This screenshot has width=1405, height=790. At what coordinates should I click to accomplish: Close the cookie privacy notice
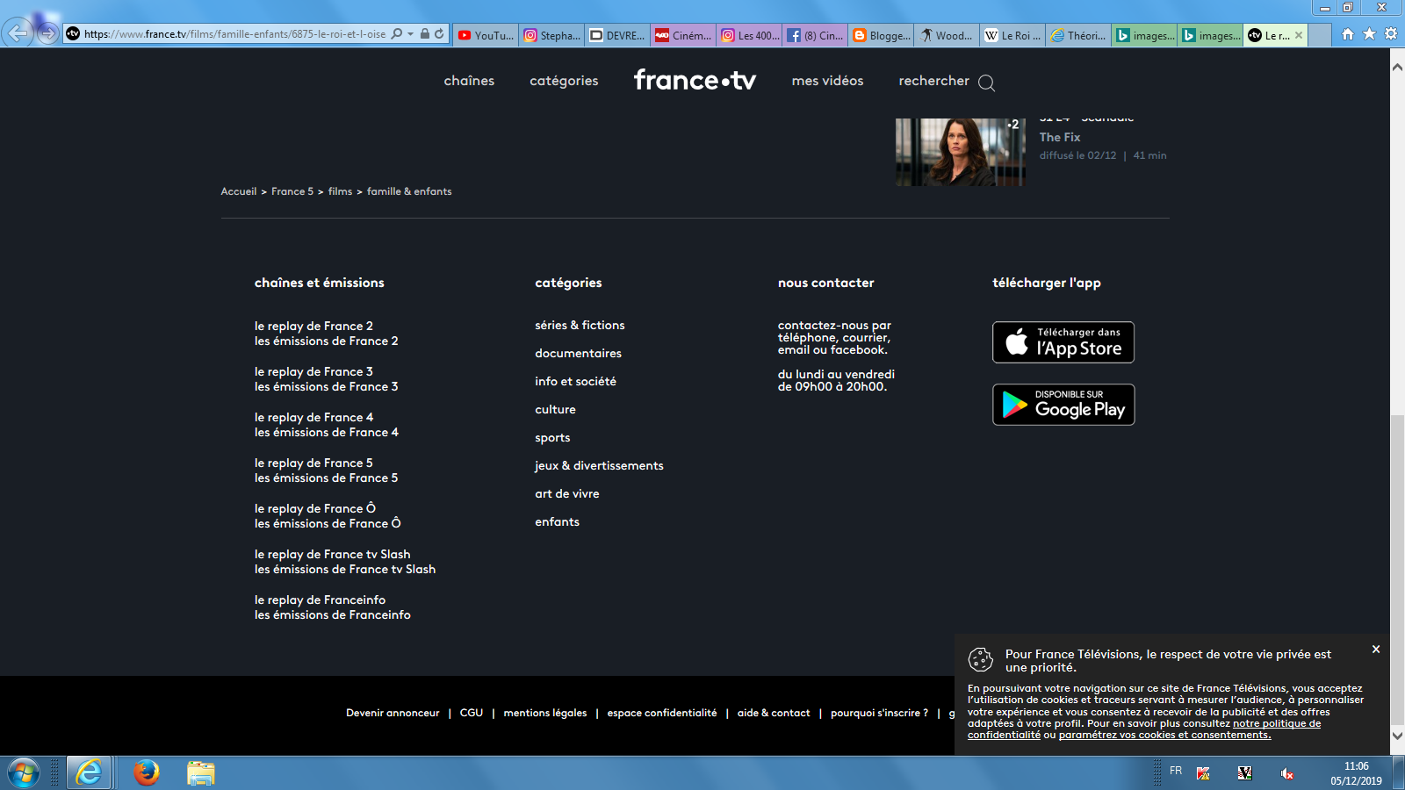pyautogui.click(x=1376, y=650)
